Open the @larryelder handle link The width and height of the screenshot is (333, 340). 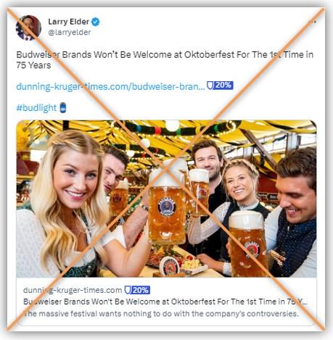coord(70,33)
